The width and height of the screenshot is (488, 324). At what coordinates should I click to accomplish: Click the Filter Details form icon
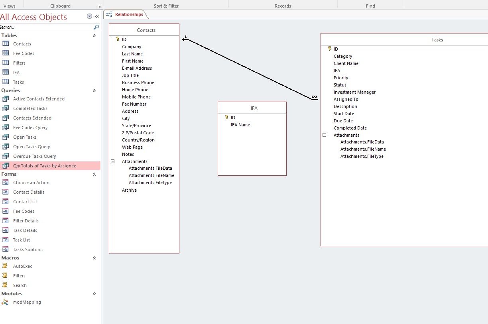6,220
